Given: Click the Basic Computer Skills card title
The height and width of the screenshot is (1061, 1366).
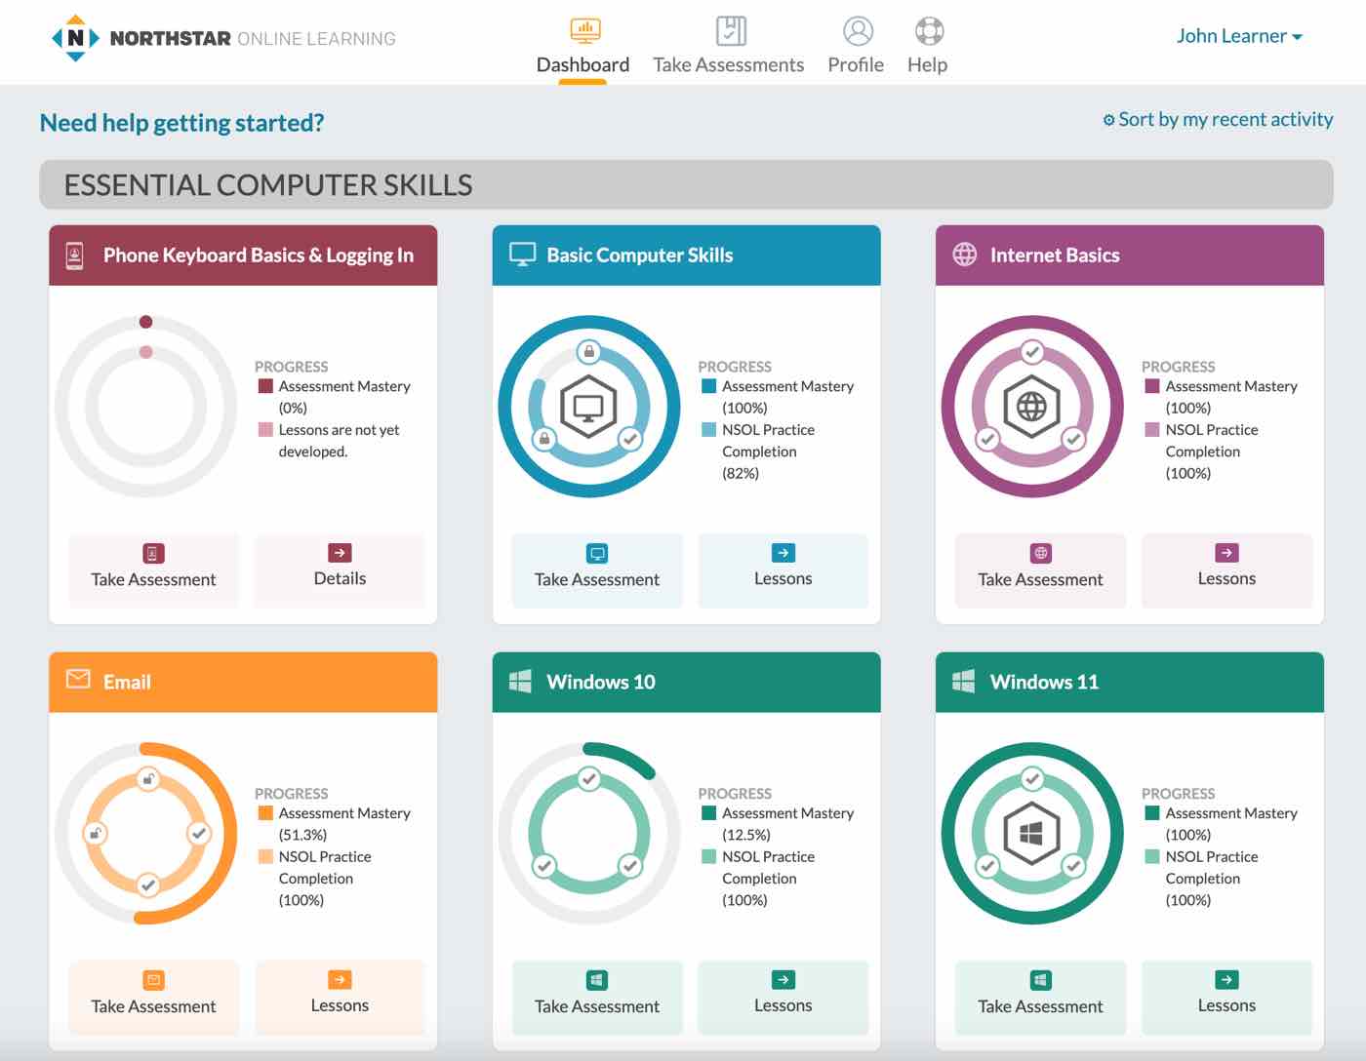Looking at the screenshot, I should pos(640,255).
